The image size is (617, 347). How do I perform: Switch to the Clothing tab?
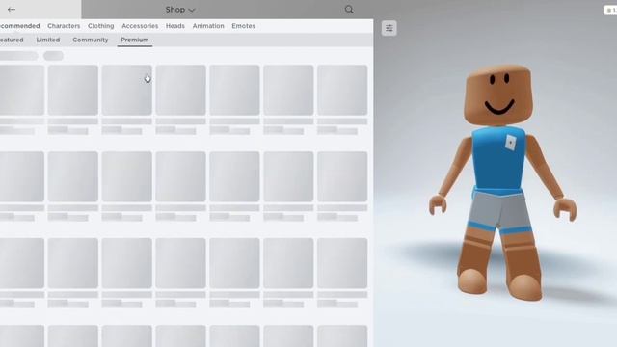[x=100, y=26]
